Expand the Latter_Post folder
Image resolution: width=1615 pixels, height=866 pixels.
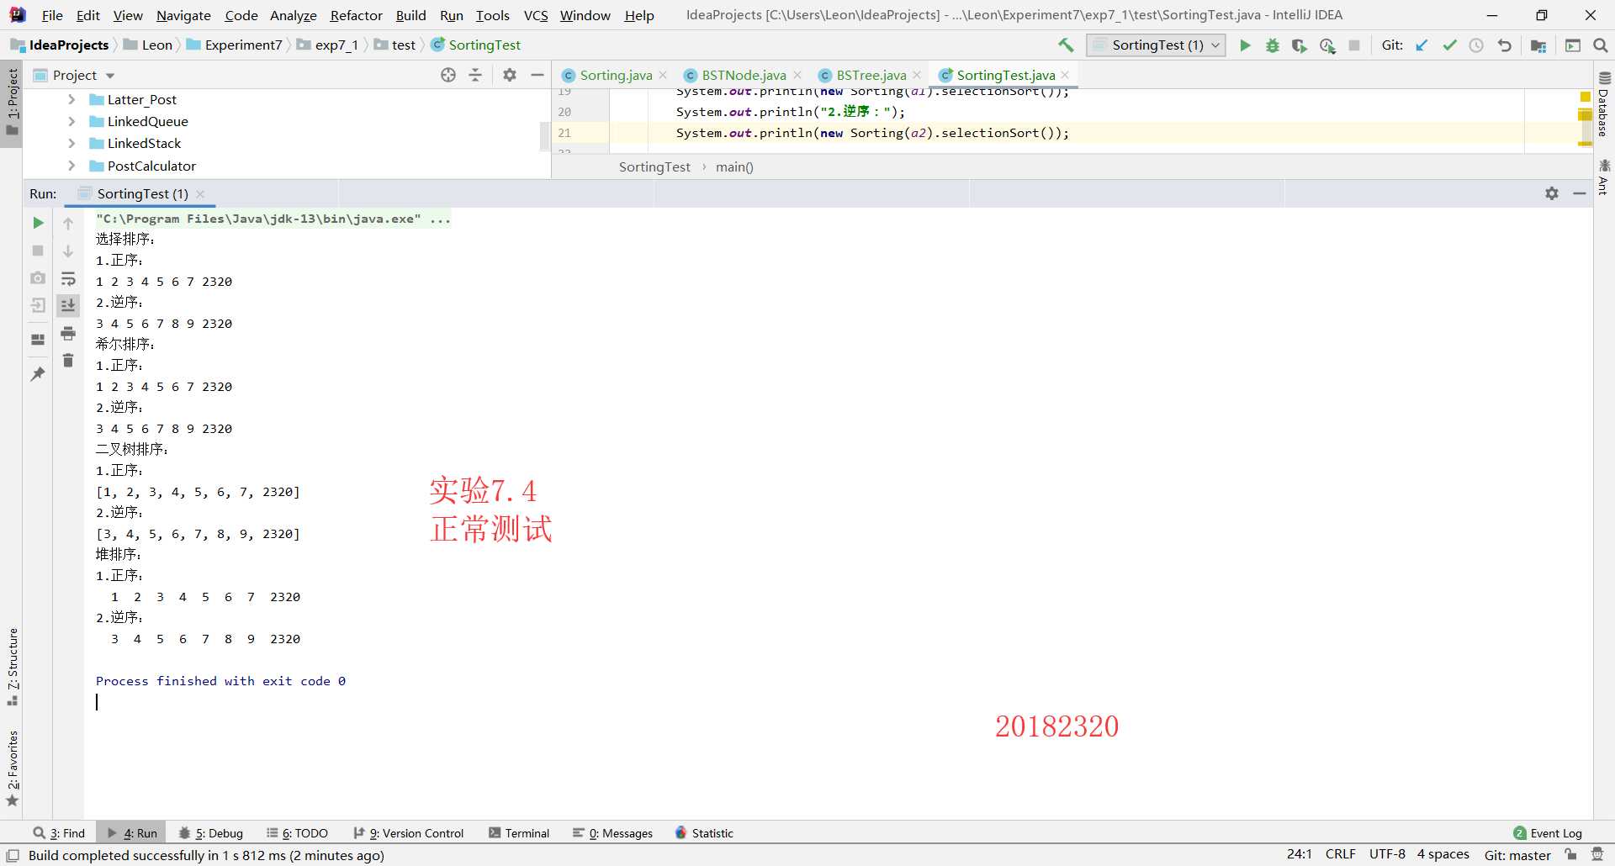[71, 99]
